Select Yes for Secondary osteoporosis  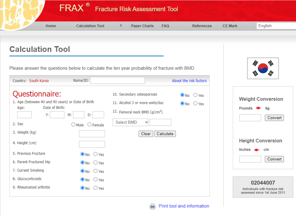tap(195, 95)
